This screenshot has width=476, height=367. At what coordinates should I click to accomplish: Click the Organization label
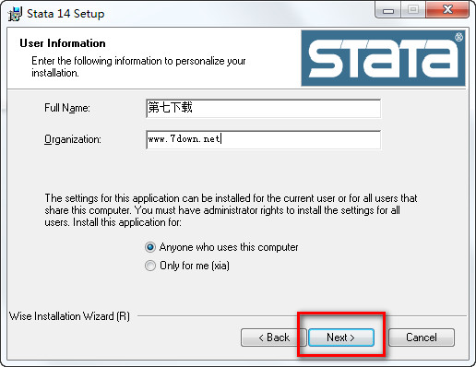(73, 139)
